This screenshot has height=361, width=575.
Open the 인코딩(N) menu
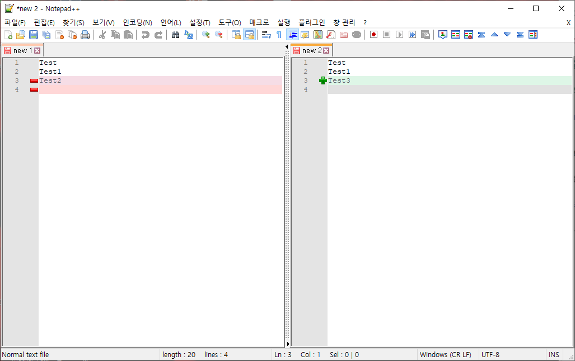(x=138, y=23)
